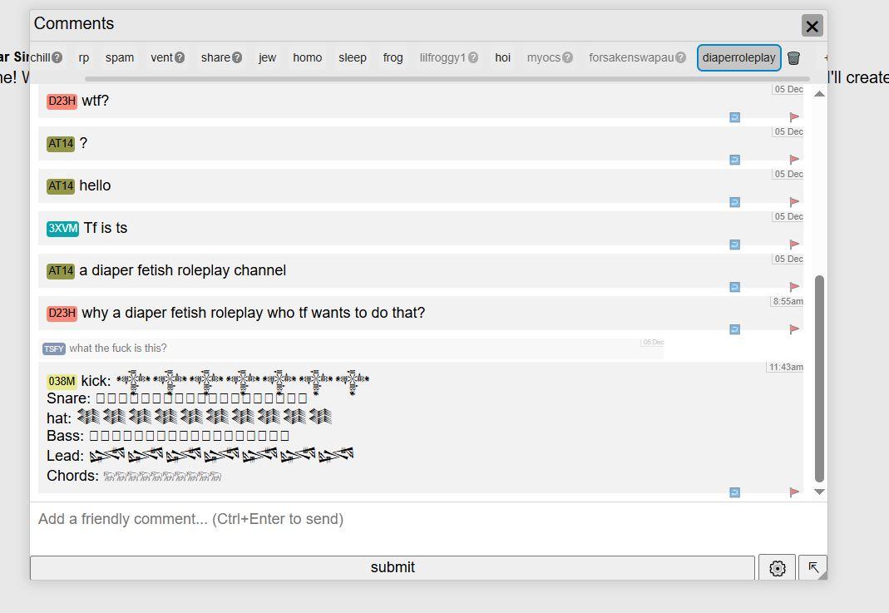Click the arrow icon next to the gear
The width and height of the screenshot is (889, 613).
(x=812, y=567)
